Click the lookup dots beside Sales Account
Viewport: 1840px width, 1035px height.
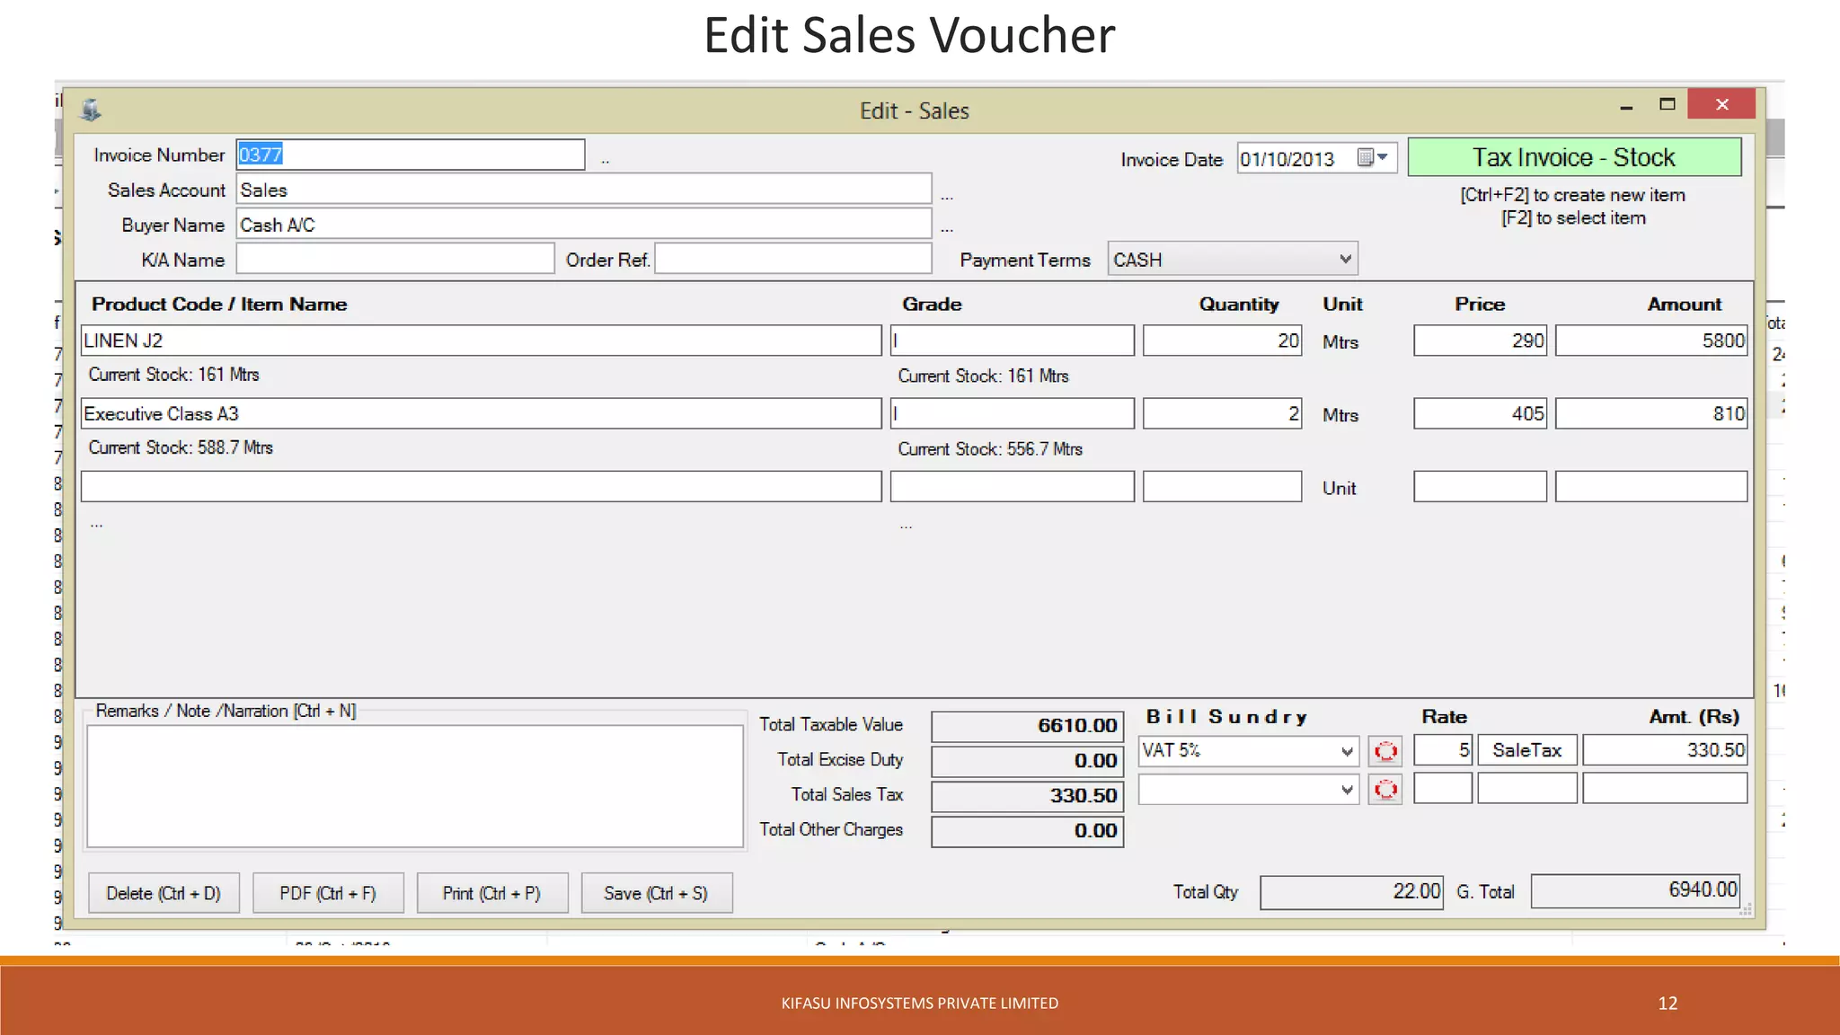tap(947, 196)
